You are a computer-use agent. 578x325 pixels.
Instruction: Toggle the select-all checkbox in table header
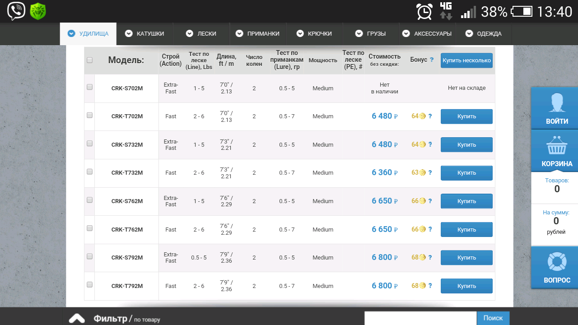click(x=89, y=60)
